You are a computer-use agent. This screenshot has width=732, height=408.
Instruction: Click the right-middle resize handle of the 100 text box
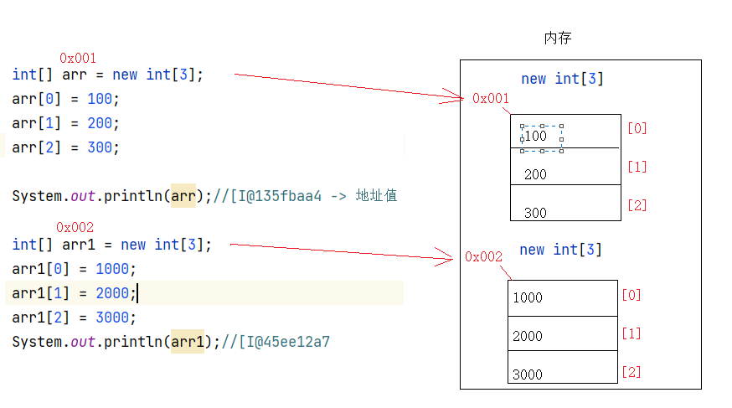562,139
